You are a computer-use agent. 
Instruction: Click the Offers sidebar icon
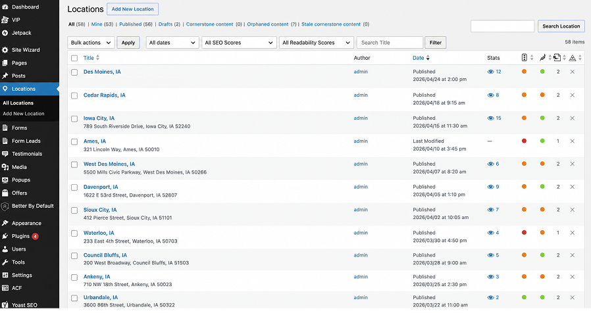click(x=5, y=193)
